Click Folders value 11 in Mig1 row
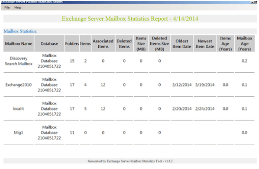This screenshot has width=259, height=169. (x=72, y=133)
